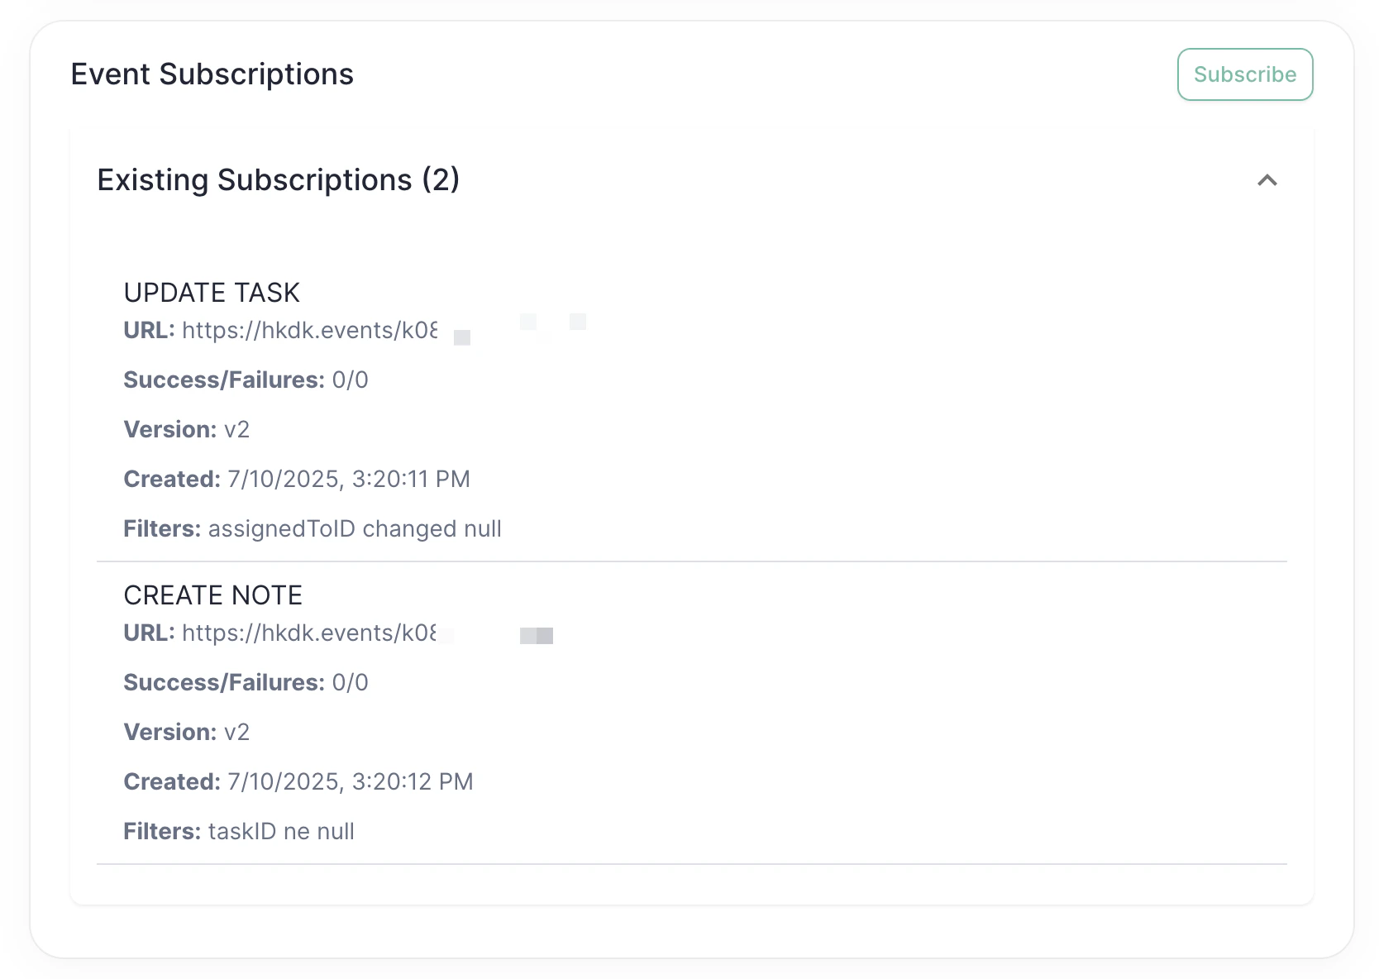Viewport: 1379px width, 979px height.
Task: Click the Existing Subscriptions (2) header
Action: click(279, 180)
